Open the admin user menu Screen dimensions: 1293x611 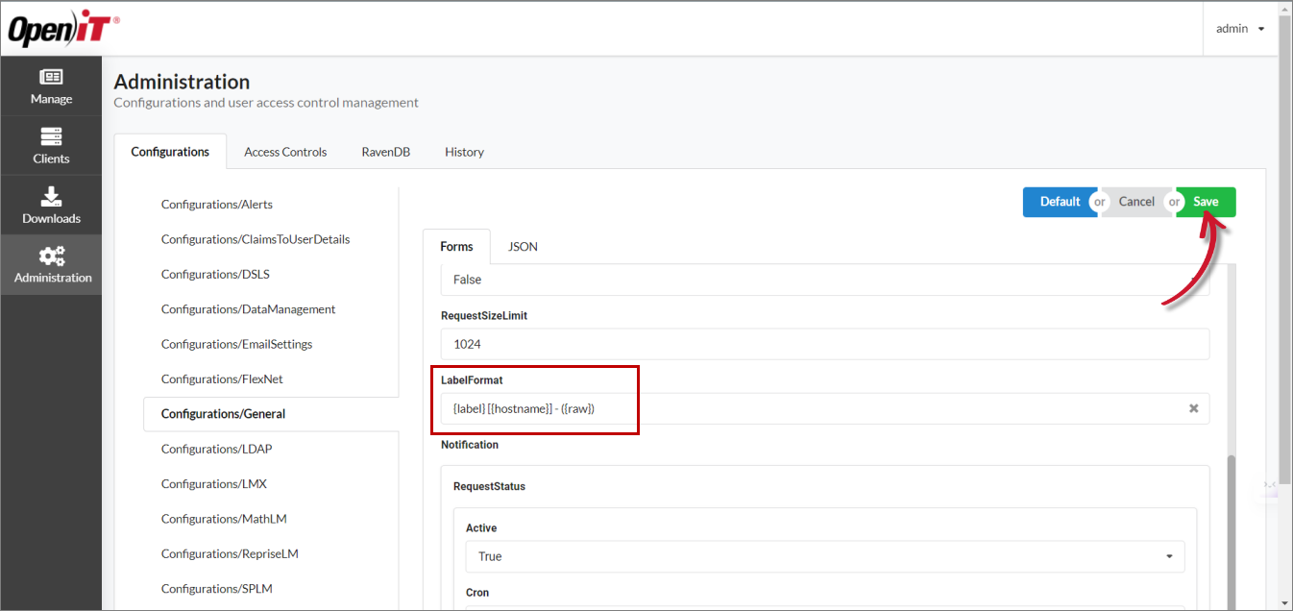click(1239, 29)
